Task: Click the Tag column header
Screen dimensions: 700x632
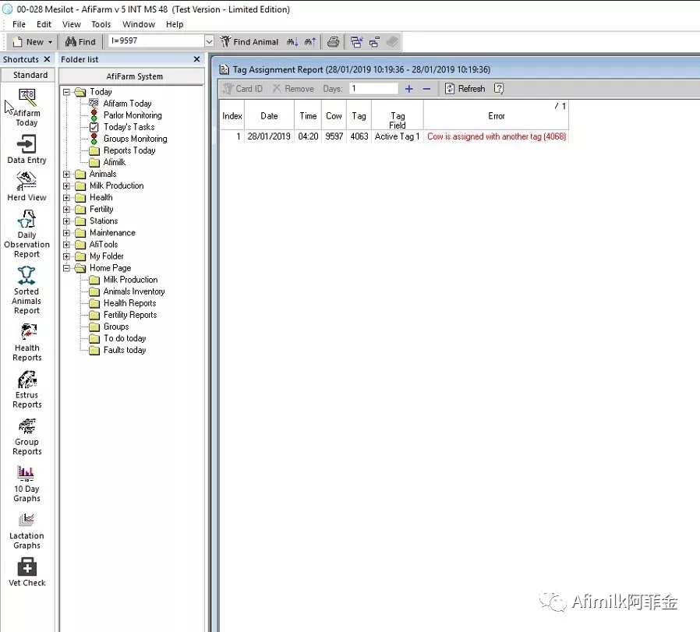Action: (x=359, y=115)
